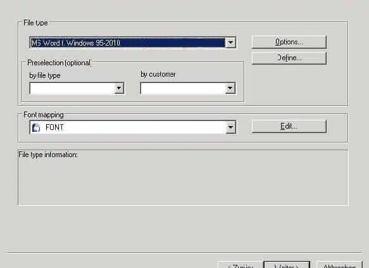Expand the 'by file type' preselection arrow

[x=119, y=88]
